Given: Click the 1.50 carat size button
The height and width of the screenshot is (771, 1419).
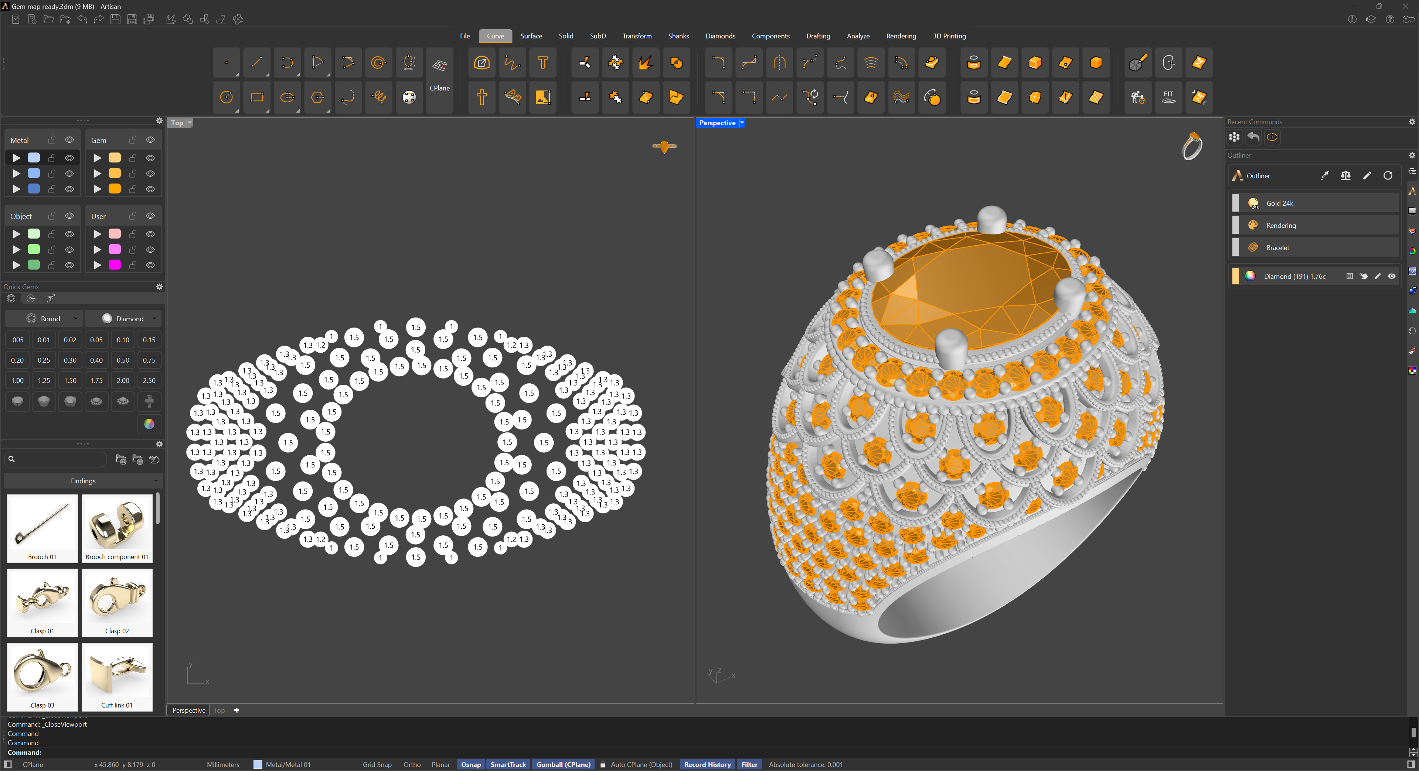Looking at the screenshot, I should coord(70,380).
